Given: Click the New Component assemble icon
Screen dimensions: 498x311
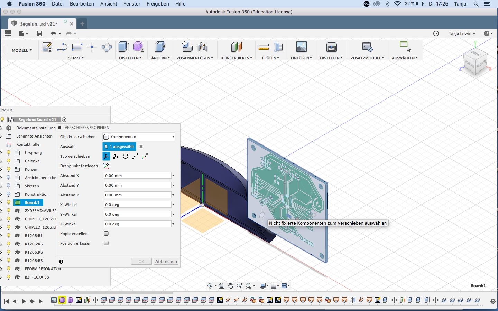Looking at the screenshot, I should [x=187, y=47].
